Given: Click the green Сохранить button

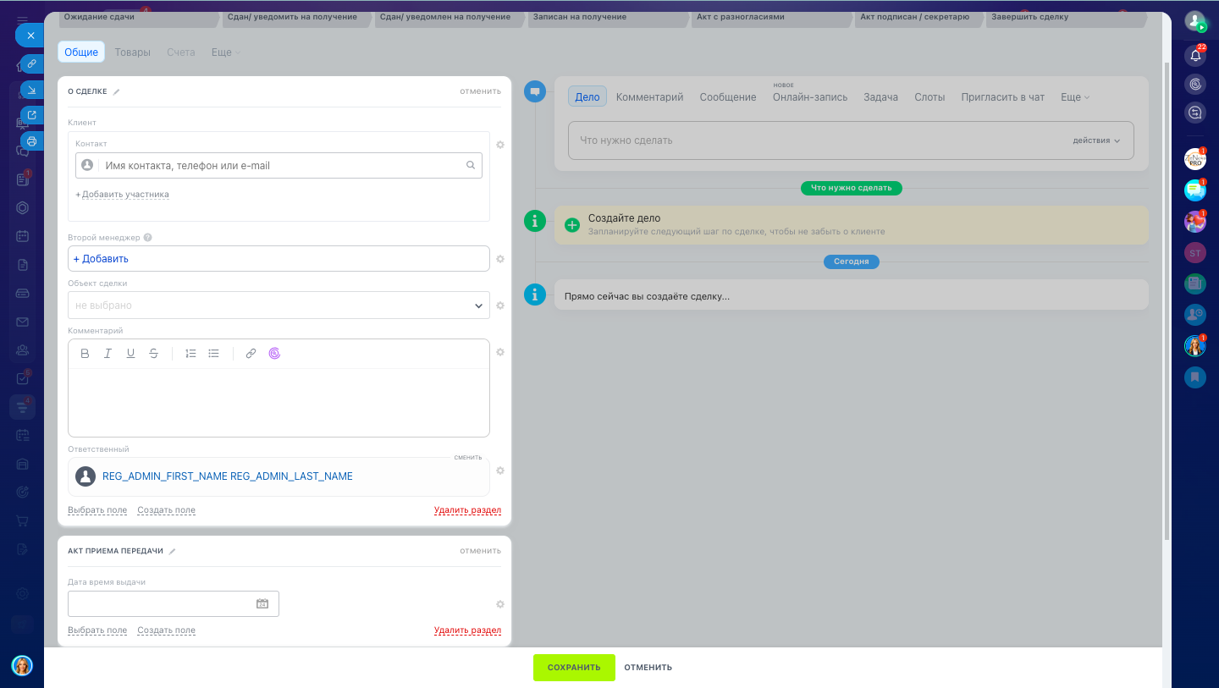Looking at the screenshot, I should coord(574,668).
